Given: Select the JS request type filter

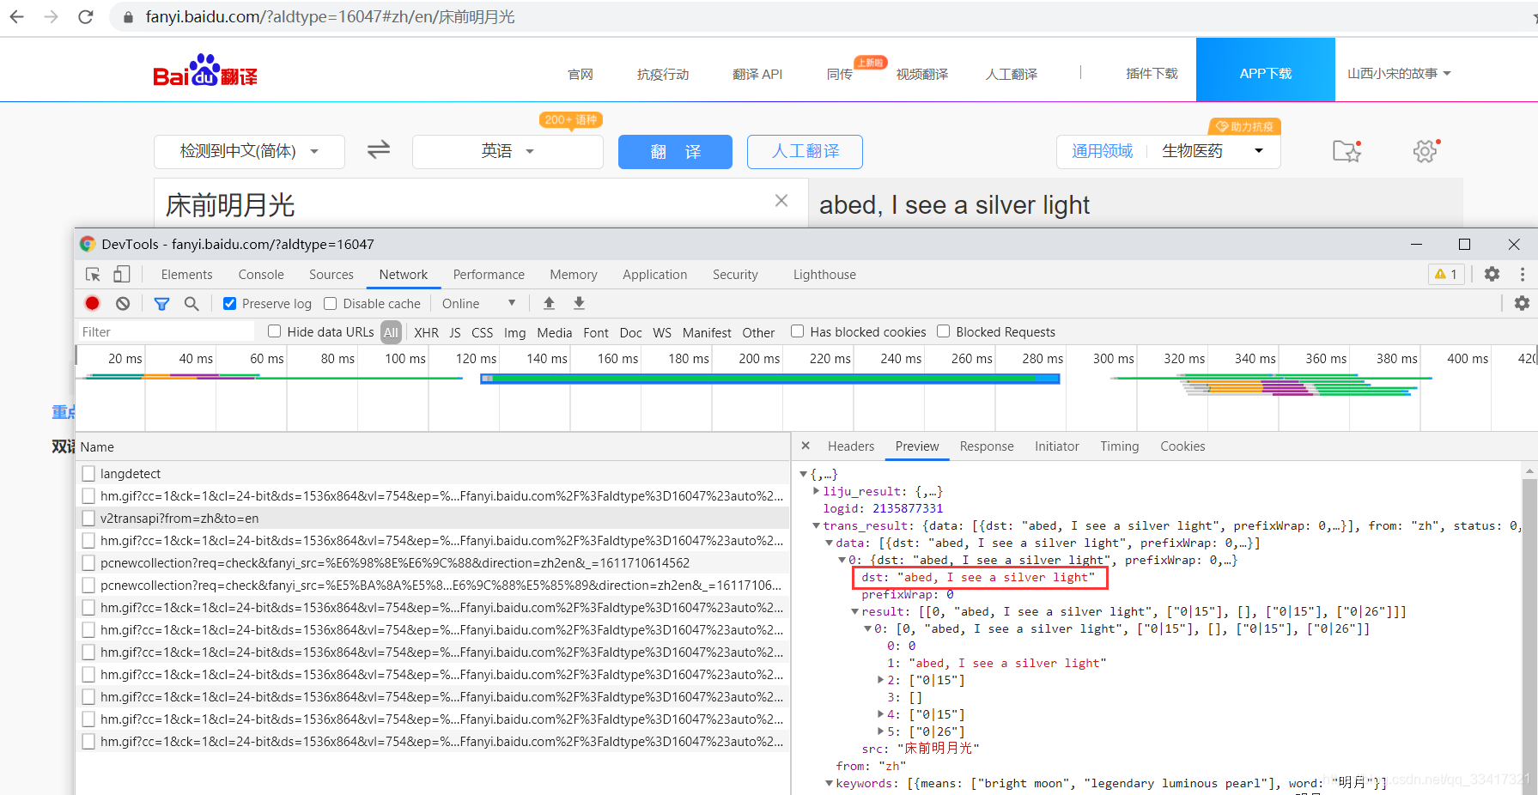Looking at the screenshot, I should pyautogui.click(x=455, y=332).
